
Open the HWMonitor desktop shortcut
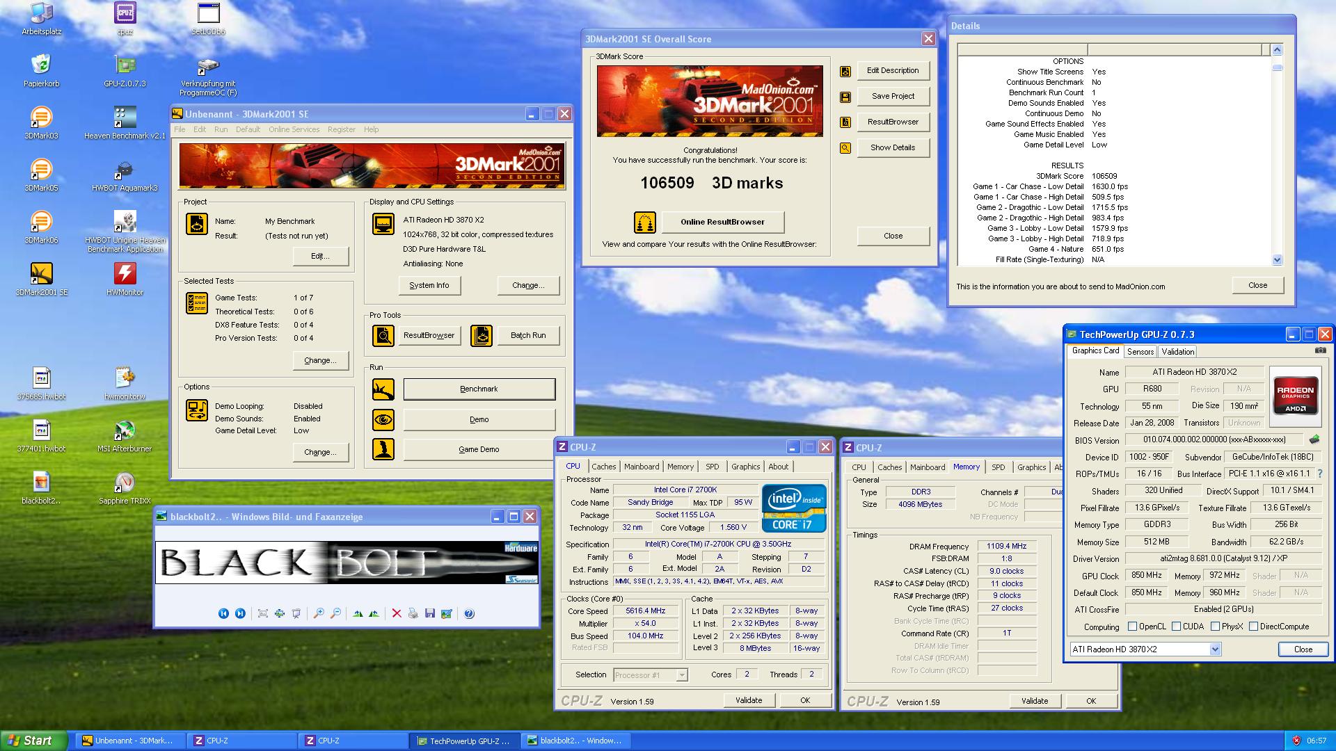coord(125,279)
